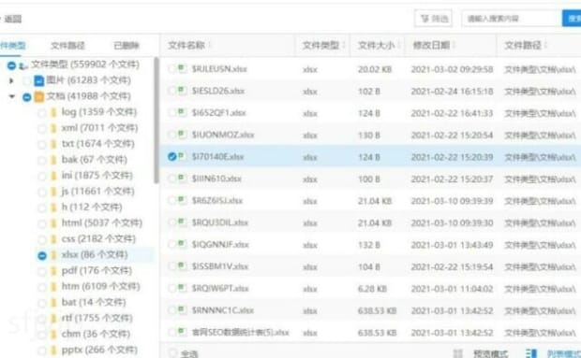Click the 20.02 KB file size cell

[x=375, y=69]
